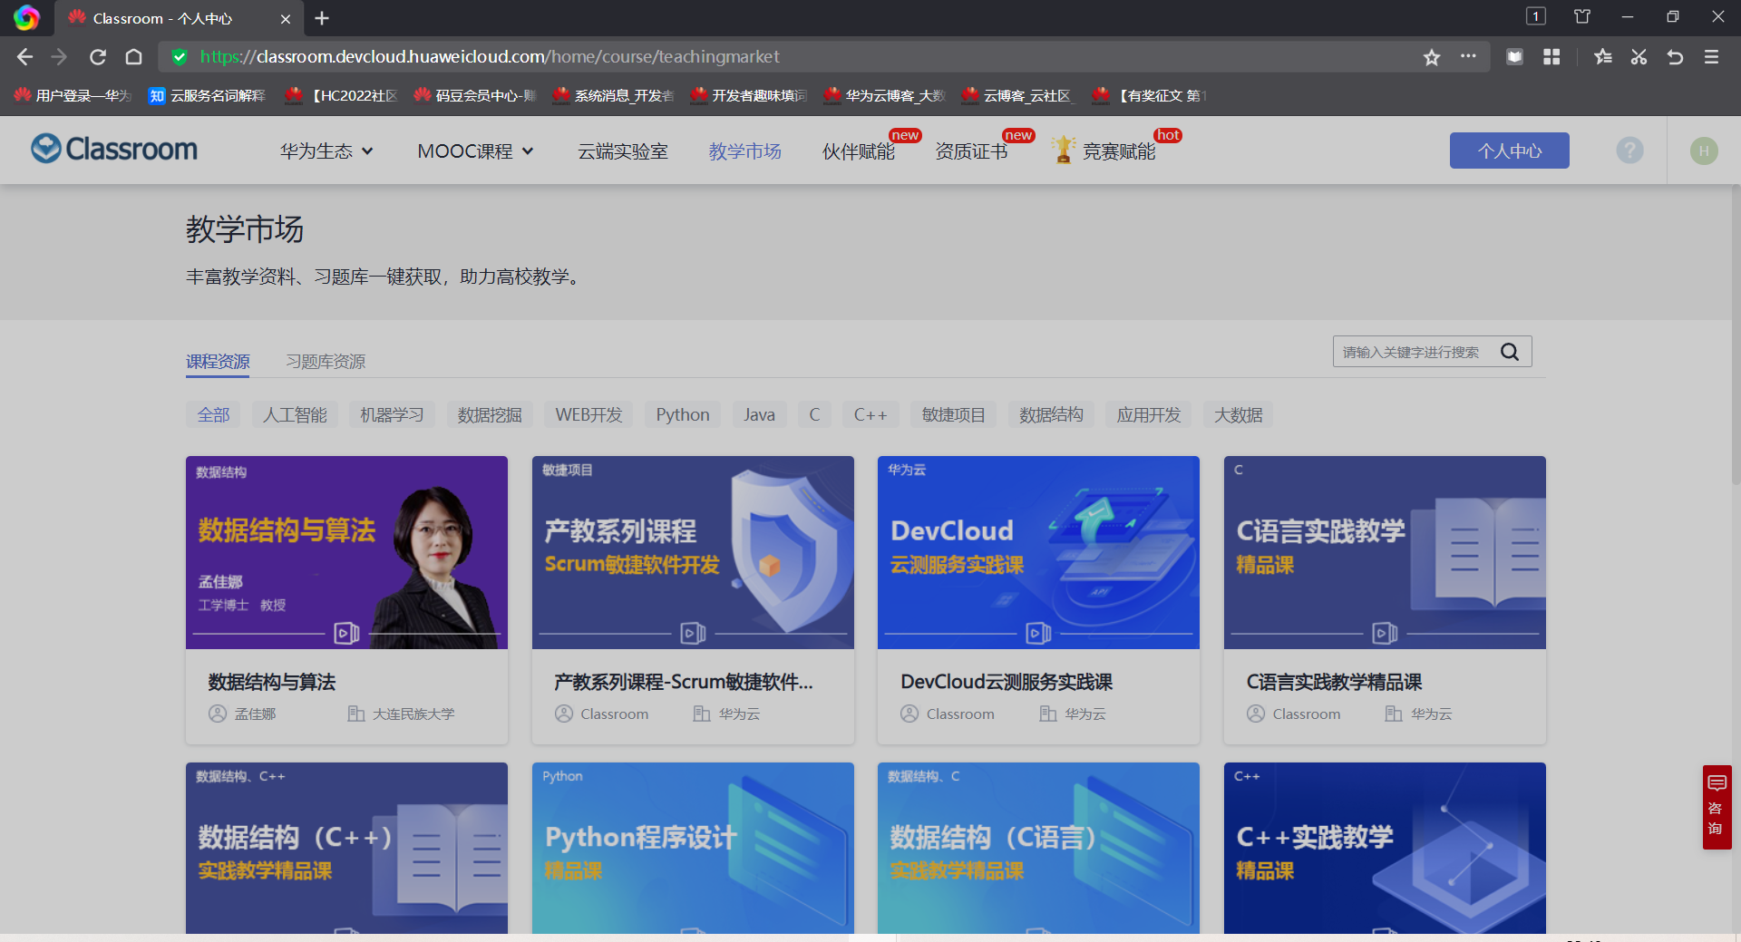This screenshot has width=1741, height=942.
Task: Open the red 咨询 consultation widget
Action: coord(1717,807)
